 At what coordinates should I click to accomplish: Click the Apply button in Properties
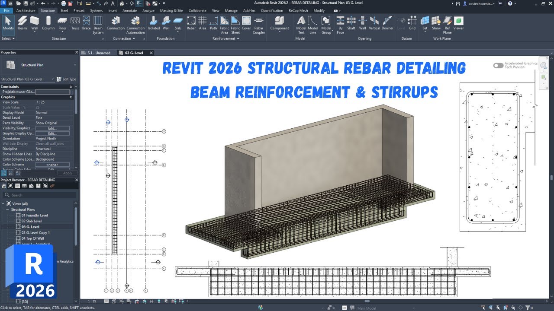point(68,173)
